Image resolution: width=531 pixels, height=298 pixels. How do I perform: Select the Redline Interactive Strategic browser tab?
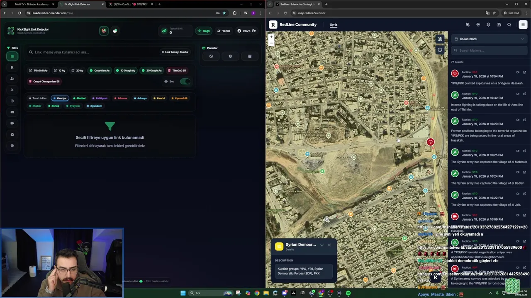point(297,4)
